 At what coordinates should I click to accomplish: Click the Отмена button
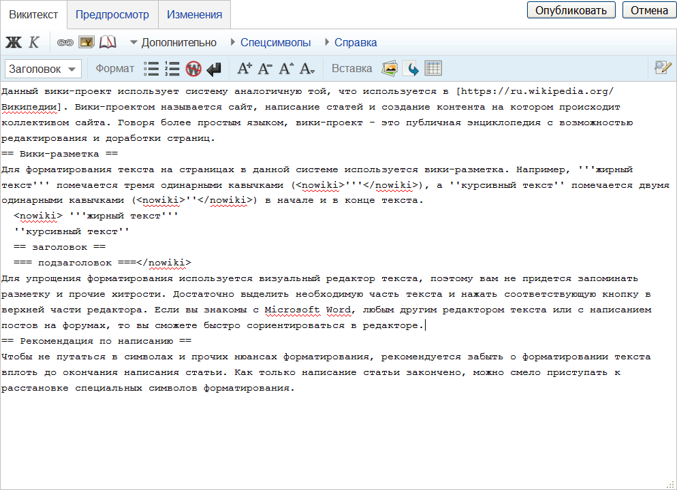pyautogui.click(x=649, y=10)
